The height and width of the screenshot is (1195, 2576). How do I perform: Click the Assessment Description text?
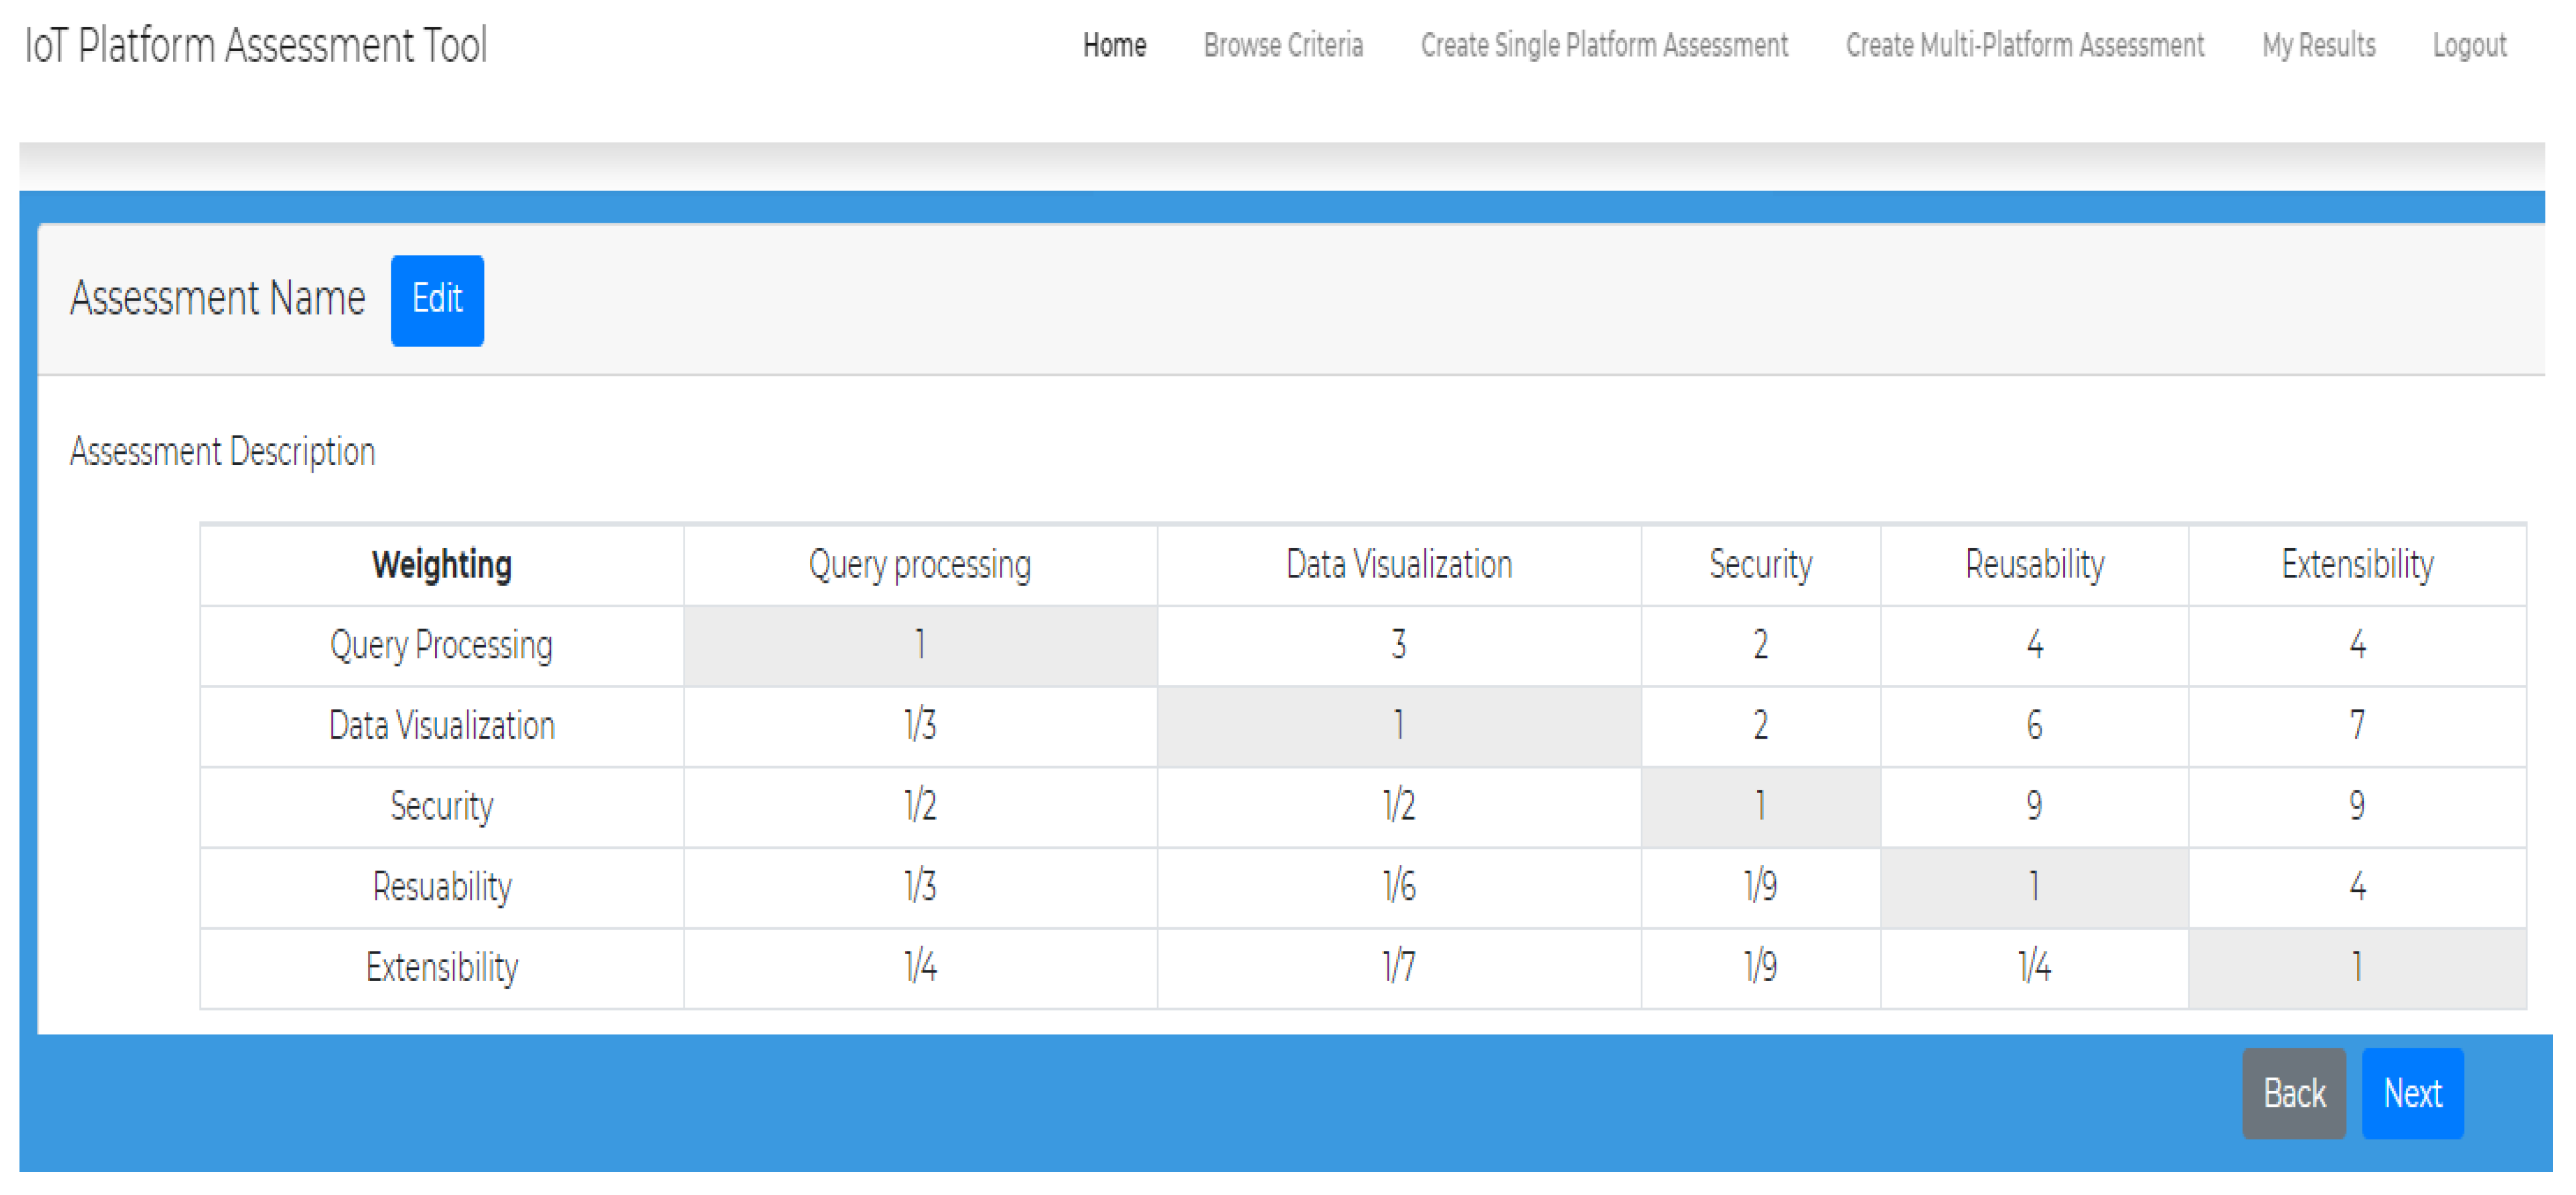tap(222, 452)
